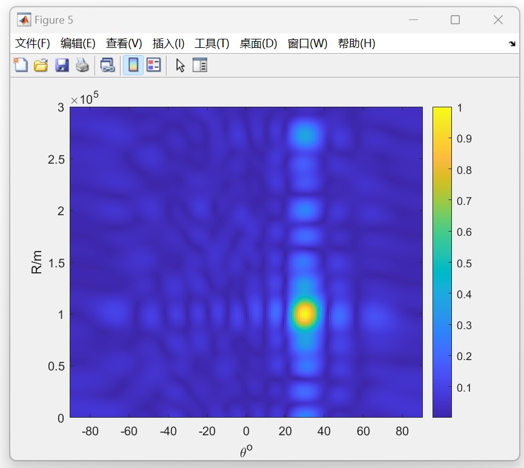Click the x-axis tick label 60
524x468 pixels.
[x=363, y=431]
